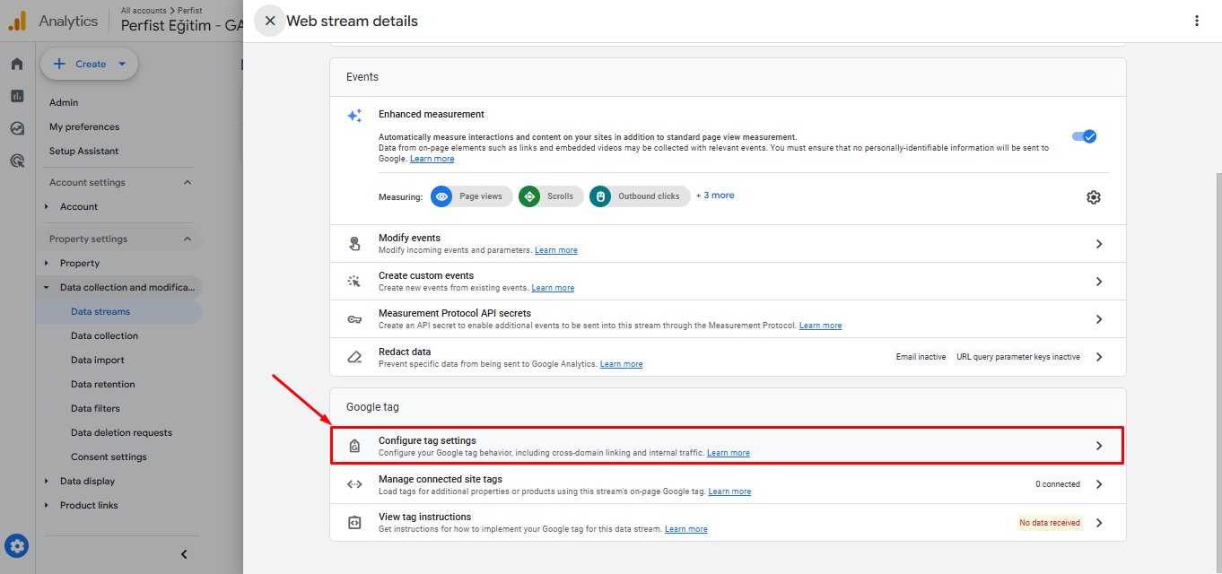
Task: Open the Home icon in left rail
Action: 17,64
